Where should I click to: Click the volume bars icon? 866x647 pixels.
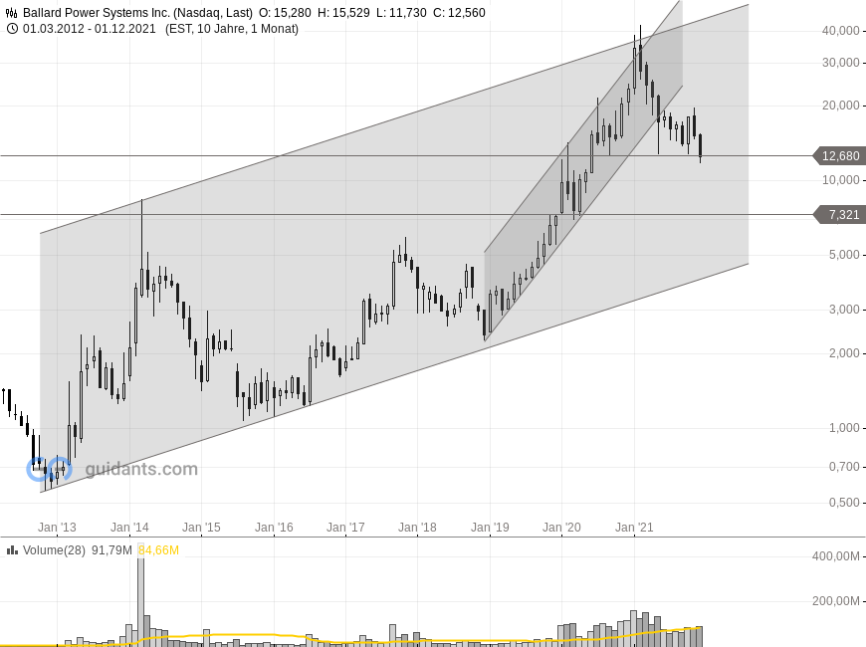point(12,550)
